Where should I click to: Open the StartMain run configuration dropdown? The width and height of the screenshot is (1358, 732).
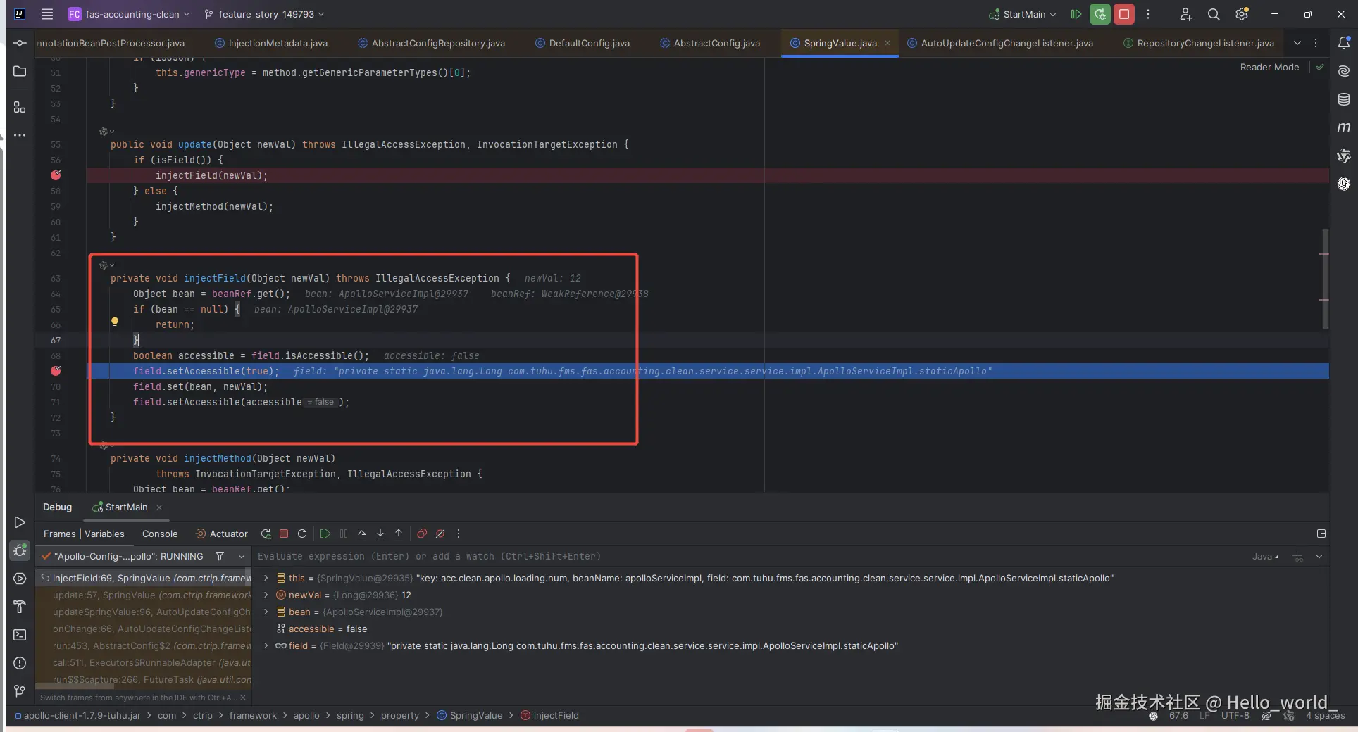(x=1023, y=14)
